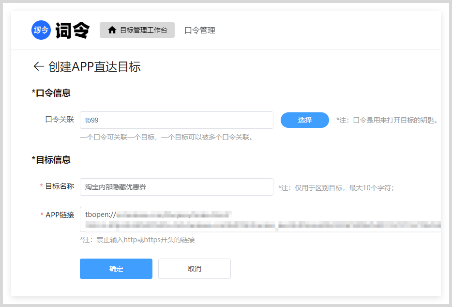Click the 口令关联 input containing tb99
452x307 pixels.
tap(177, 120)
